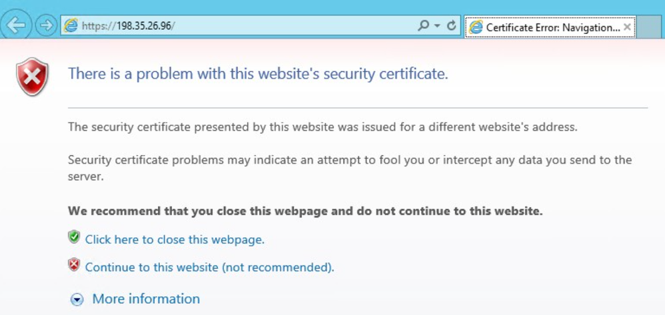Click the page icon beside the URL
Screen dimensions: 665x315
(x=70, y=27)
